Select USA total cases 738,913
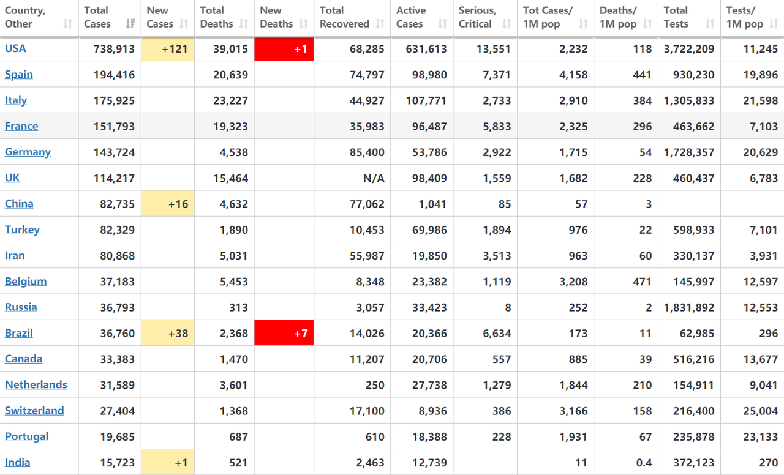The height and width of the screenshot is (475, 784). 114,49
